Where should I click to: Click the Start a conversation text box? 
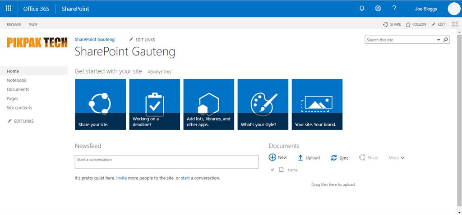(x=166, y=161)
